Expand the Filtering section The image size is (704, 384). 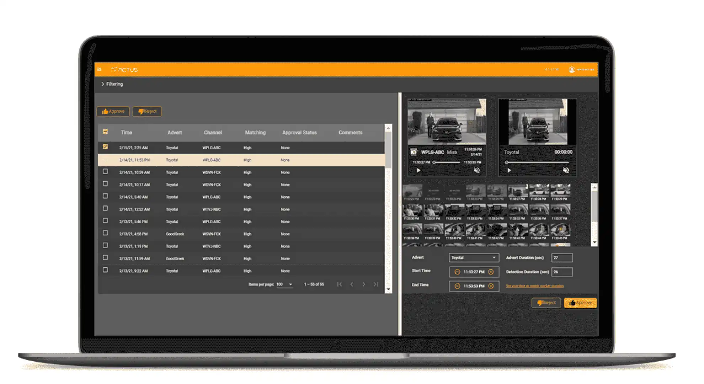pos(112,84)
